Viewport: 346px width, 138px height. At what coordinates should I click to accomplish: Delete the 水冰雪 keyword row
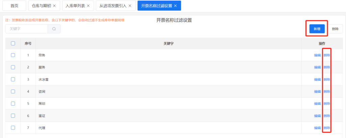pos(327,79)
